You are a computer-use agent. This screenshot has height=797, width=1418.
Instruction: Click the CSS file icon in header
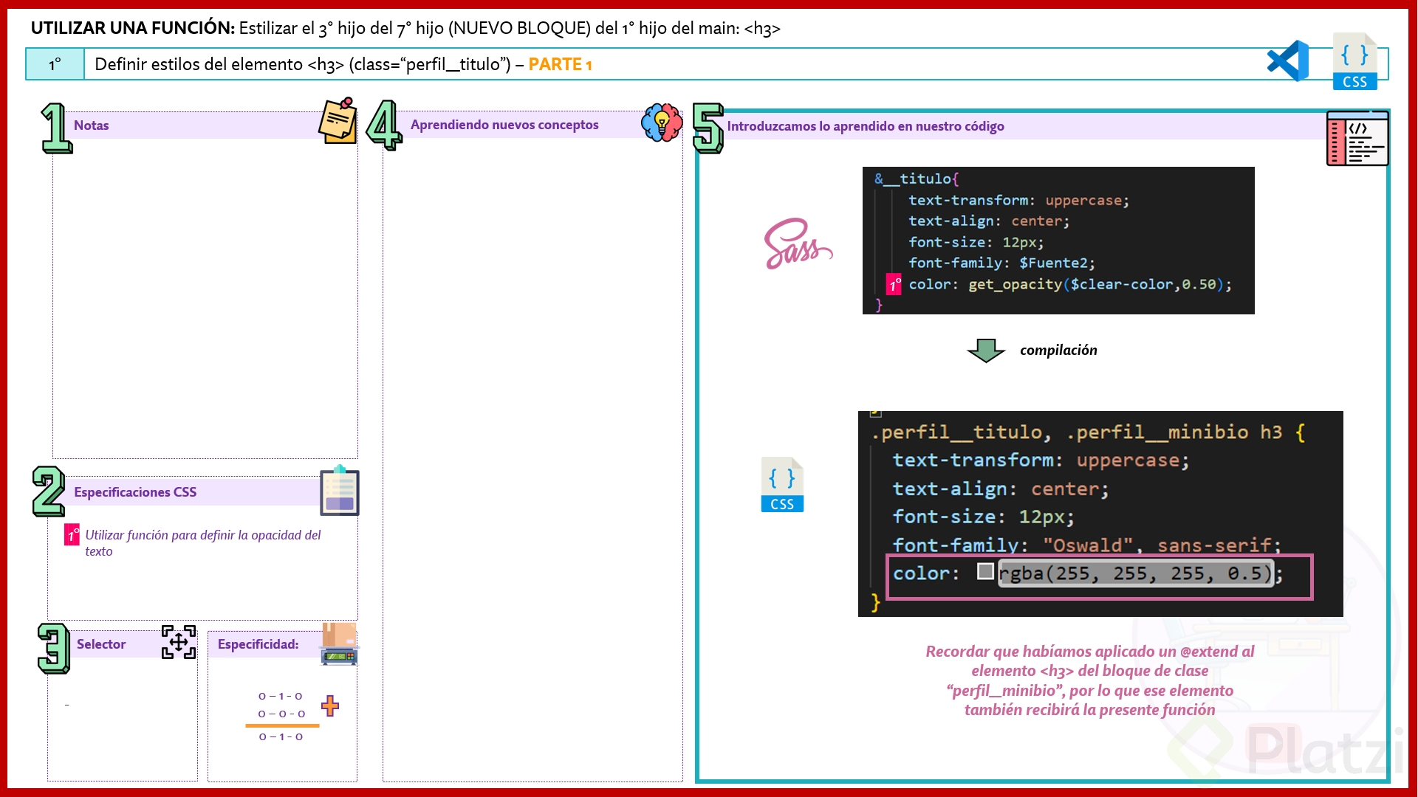coord(1354,62)
